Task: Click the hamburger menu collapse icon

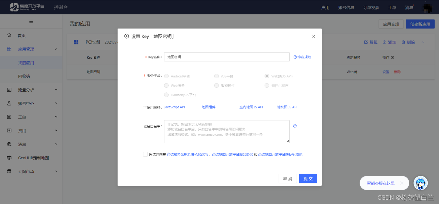Action: point(31,22)
